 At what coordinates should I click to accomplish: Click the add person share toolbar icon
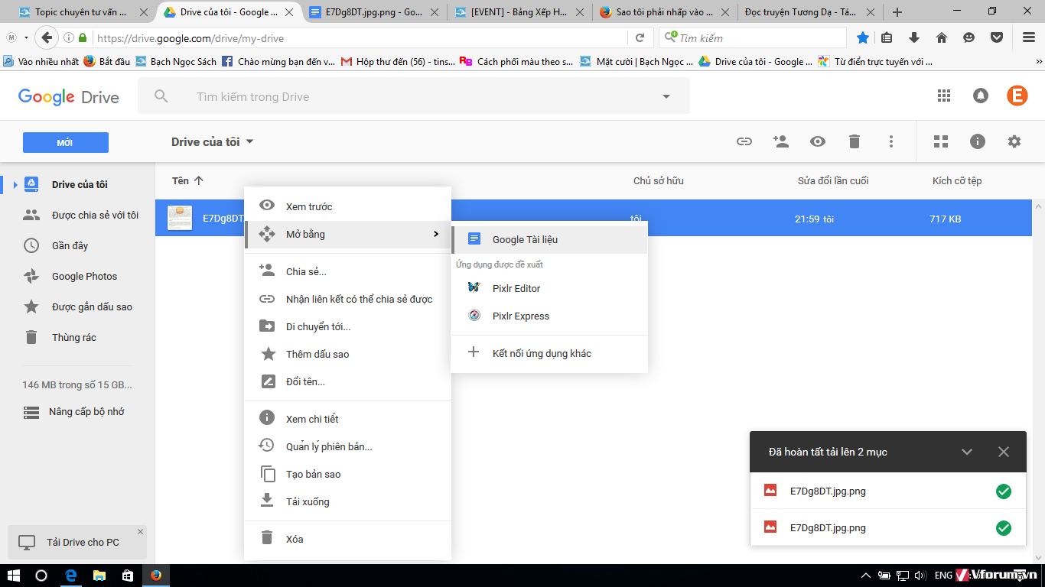[781, 141]
